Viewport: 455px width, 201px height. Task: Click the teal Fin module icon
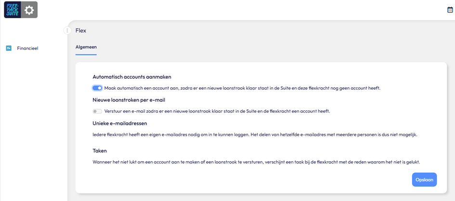[9, 48]
